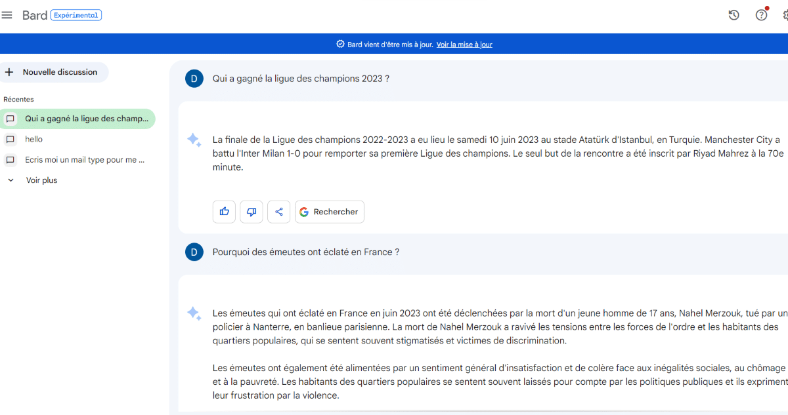Click the paragraph starting 'Les émeutes qui ont éclaté'
The image size is (788, 415).
pos(500,327)
